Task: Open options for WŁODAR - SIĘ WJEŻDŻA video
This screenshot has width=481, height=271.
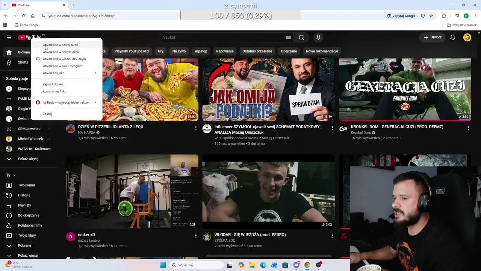Action: (x=332, y=236)
